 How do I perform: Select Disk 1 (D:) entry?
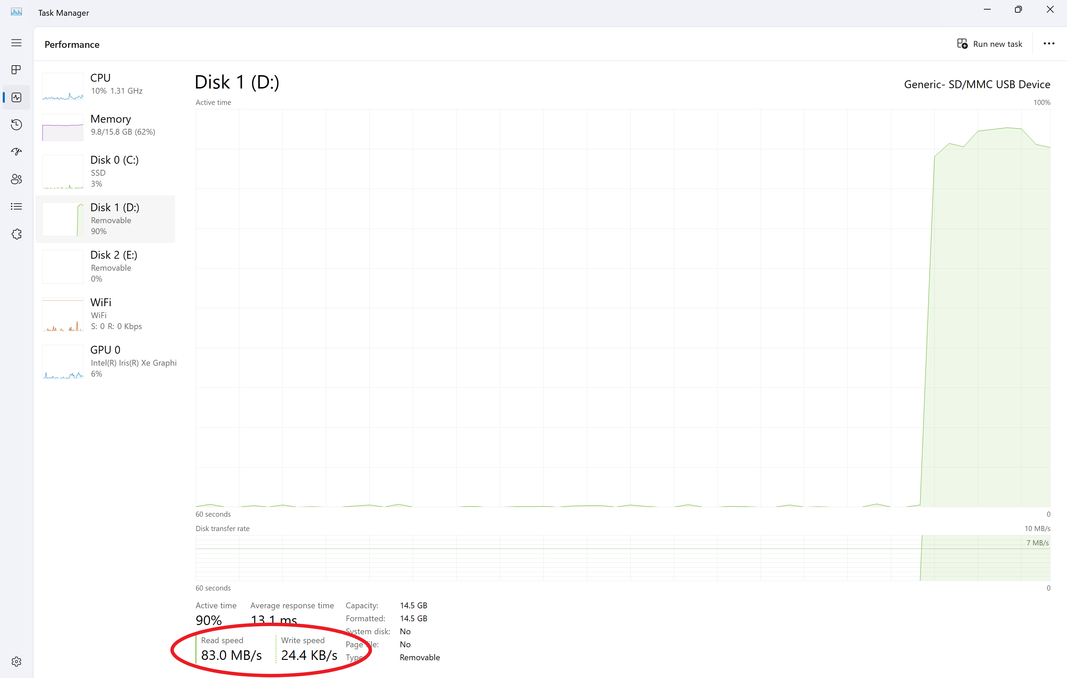[105, 219]
